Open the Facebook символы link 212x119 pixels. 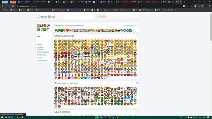tap(40, 48)
